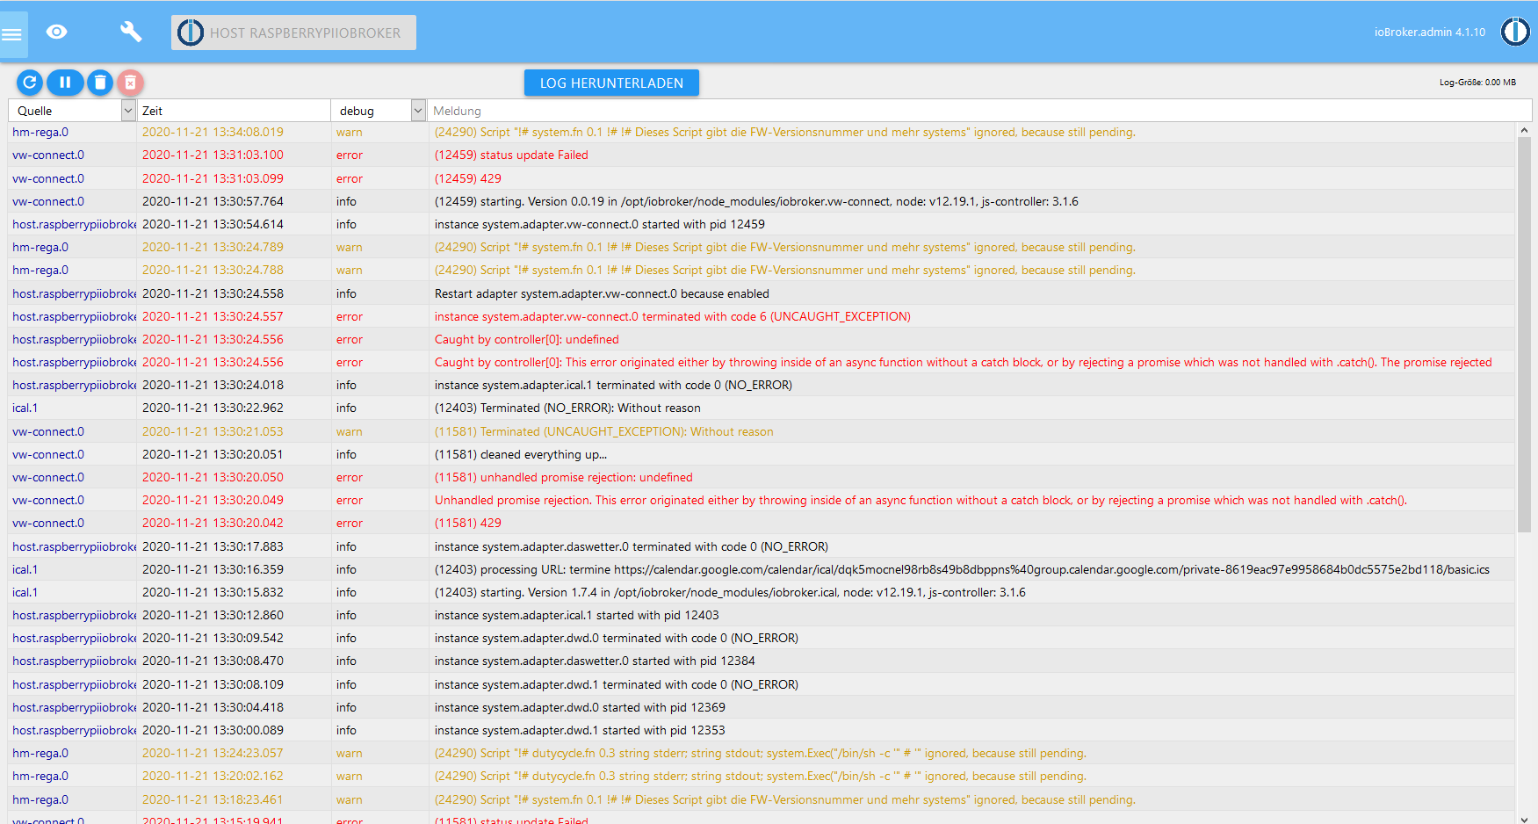Click the '(11581) 429' error message
1538x824 pixels.
[x=468, y=523]
